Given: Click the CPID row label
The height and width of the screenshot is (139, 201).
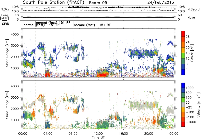Looking at the screenshot, I should (x=6, y=24).
